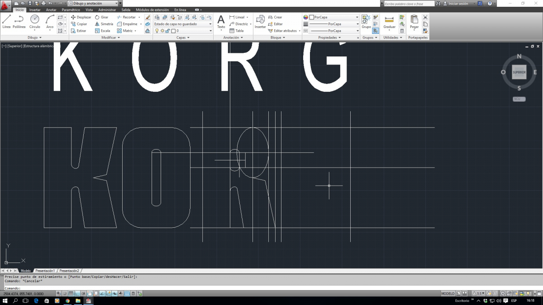Open the help question mark button

click(490, 3)
